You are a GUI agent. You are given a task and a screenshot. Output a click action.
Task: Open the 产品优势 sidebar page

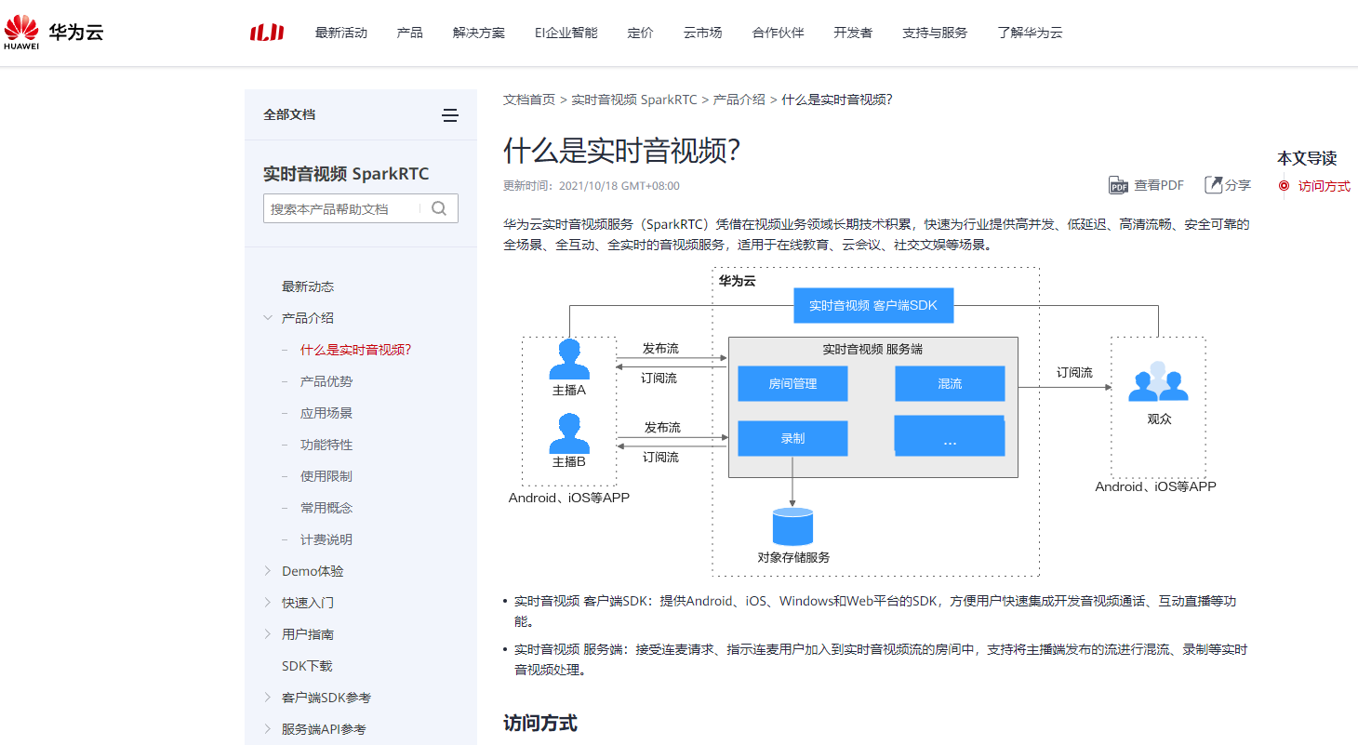[326, 381]
